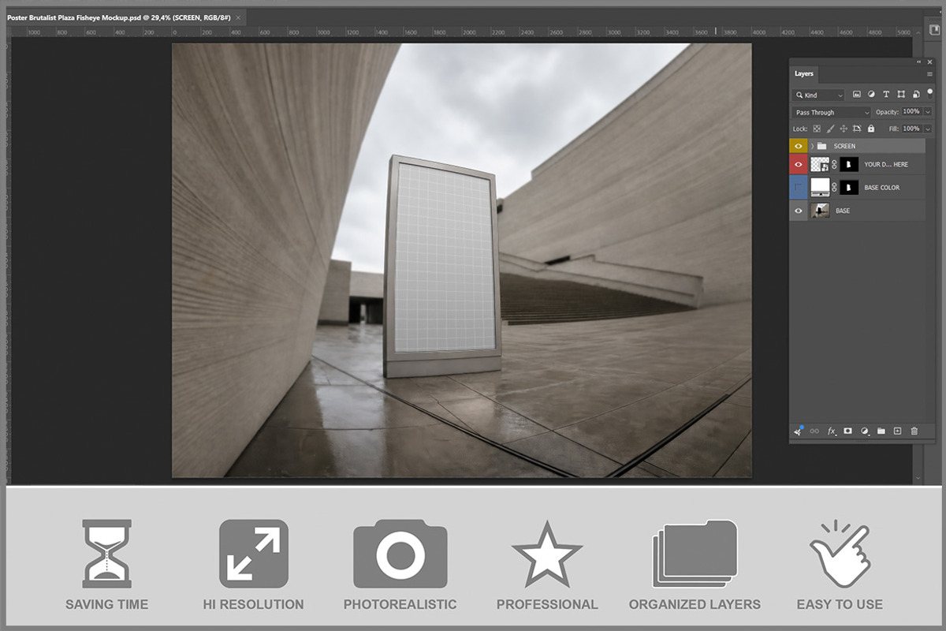Screen dimensions: 946x631
Task: Link selected layers chain icon
Action: coord(815,431)
